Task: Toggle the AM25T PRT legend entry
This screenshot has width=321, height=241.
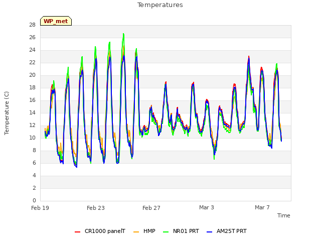Action: [227, 231]
